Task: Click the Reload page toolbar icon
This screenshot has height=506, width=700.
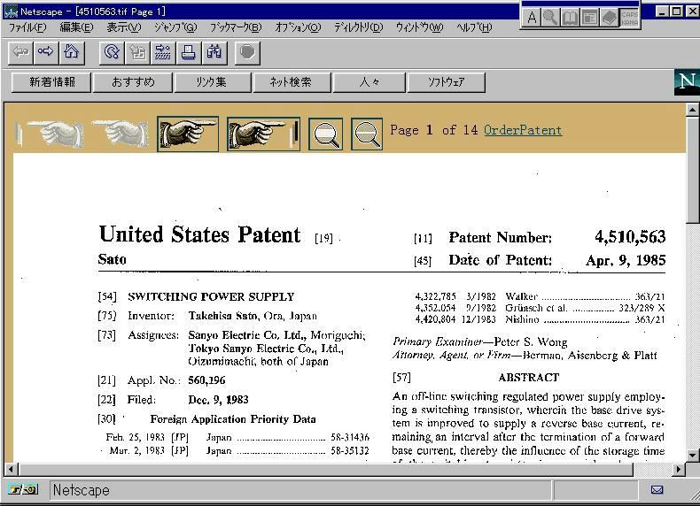Action: pyautogui.click(x=111, y=52)
